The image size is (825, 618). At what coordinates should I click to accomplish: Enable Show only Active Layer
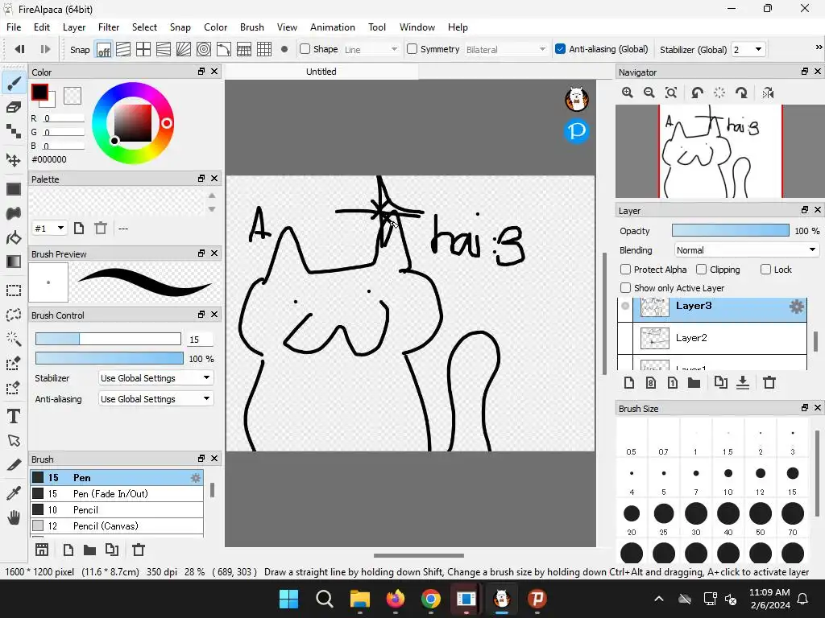click(625, 288)
